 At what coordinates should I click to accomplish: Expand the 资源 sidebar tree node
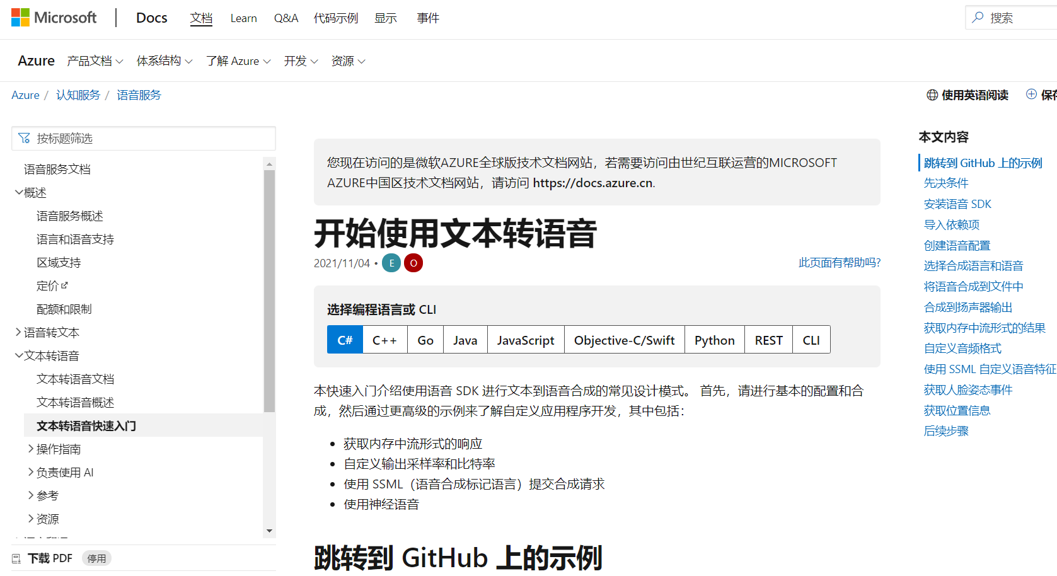click(31, 519)
